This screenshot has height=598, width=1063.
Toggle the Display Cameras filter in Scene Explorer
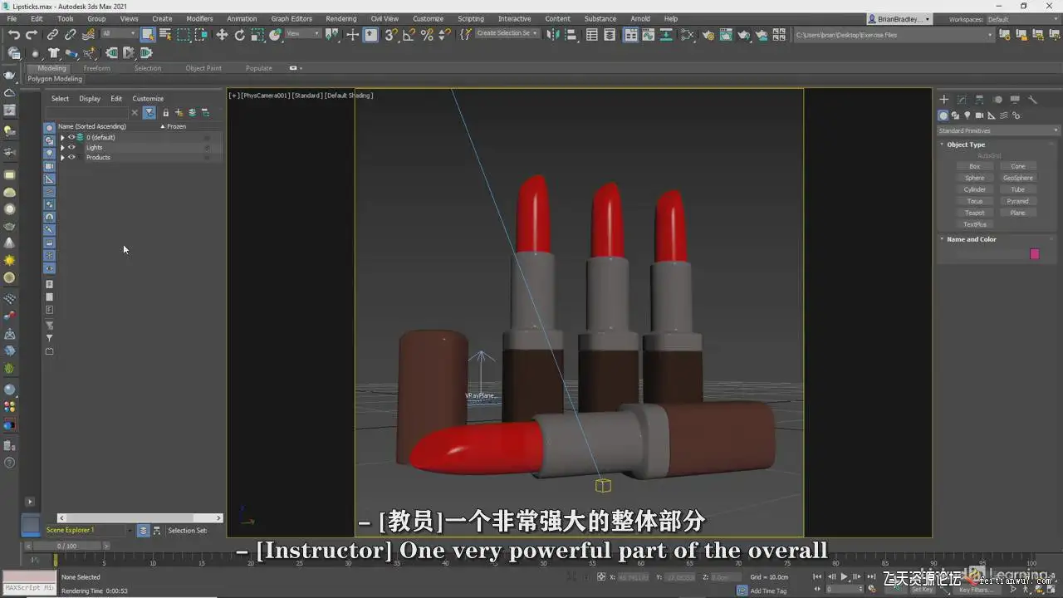[49, 166]
